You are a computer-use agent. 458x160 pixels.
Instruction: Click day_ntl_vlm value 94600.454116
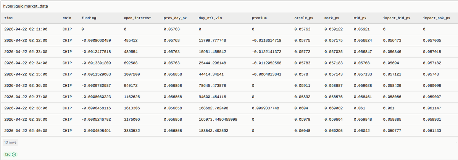pos(212,97)
